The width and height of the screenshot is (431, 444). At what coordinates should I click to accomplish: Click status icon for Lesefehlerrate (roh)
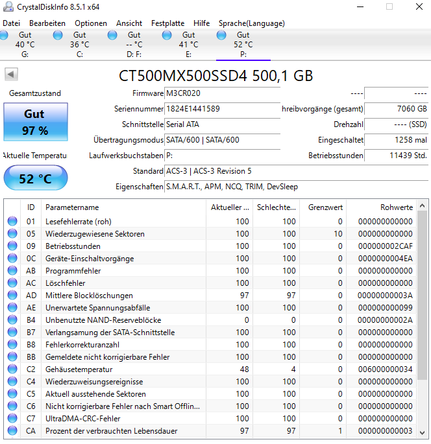click(x=12, y=221)
